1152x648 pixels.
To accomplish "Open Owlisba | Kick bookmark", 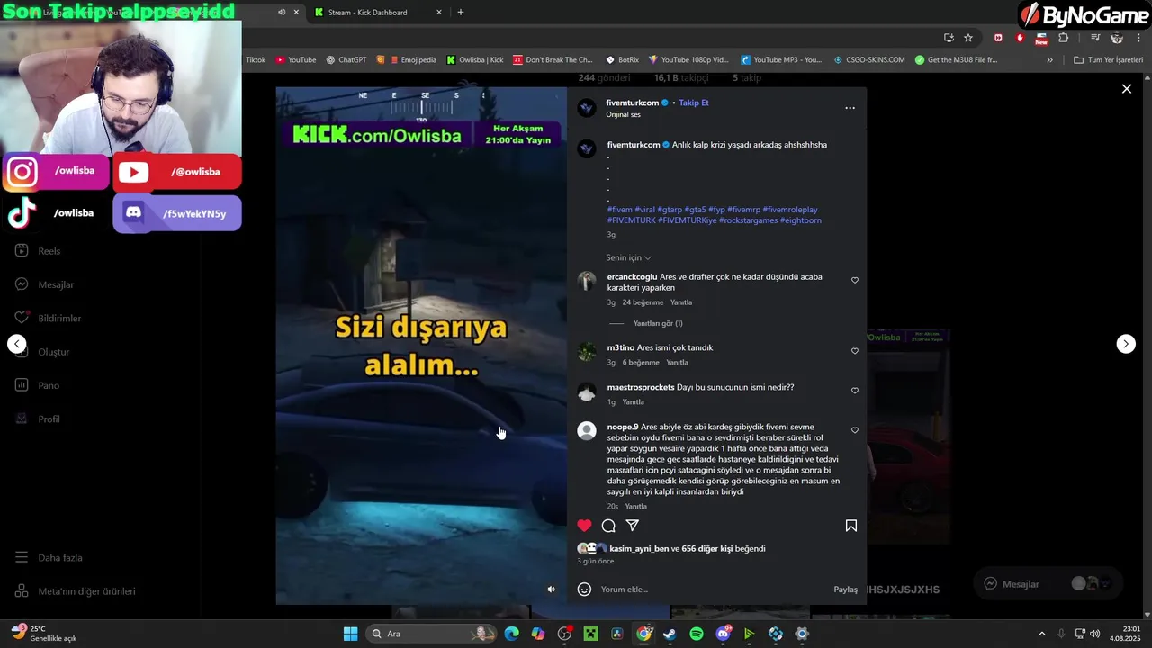I will 475,60.
